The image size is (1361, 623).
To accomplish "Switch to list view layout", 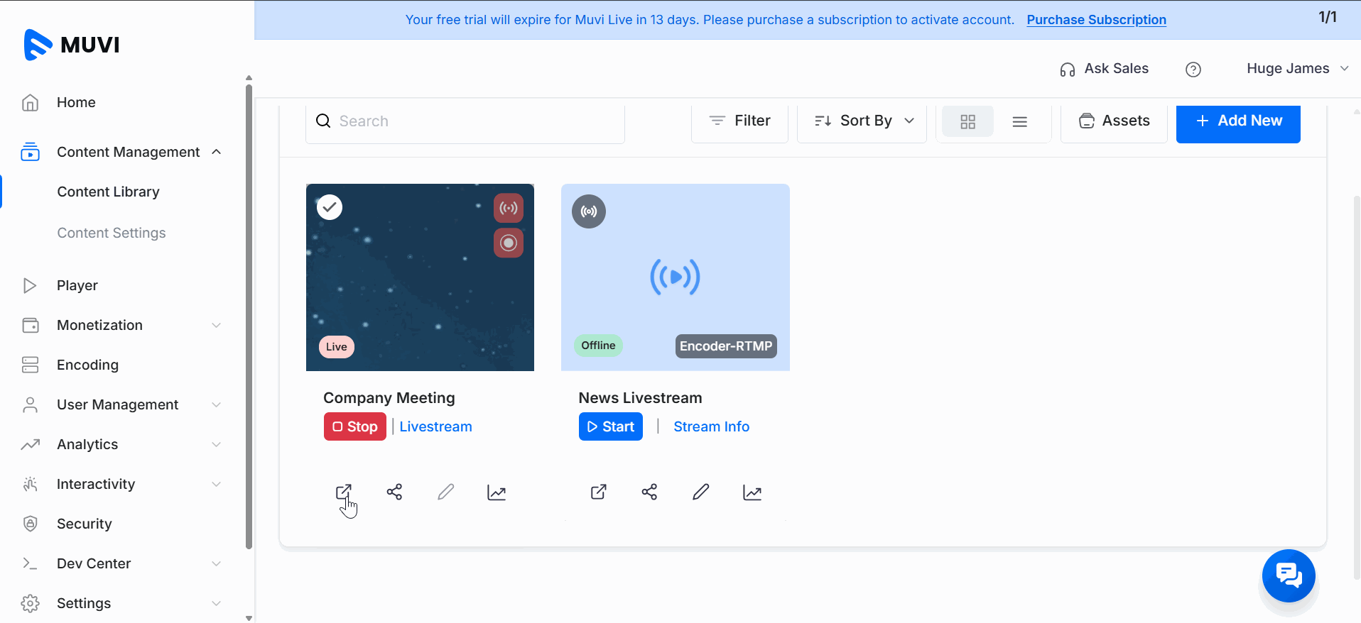I will pyautogui.click(x=1019, y=121).
